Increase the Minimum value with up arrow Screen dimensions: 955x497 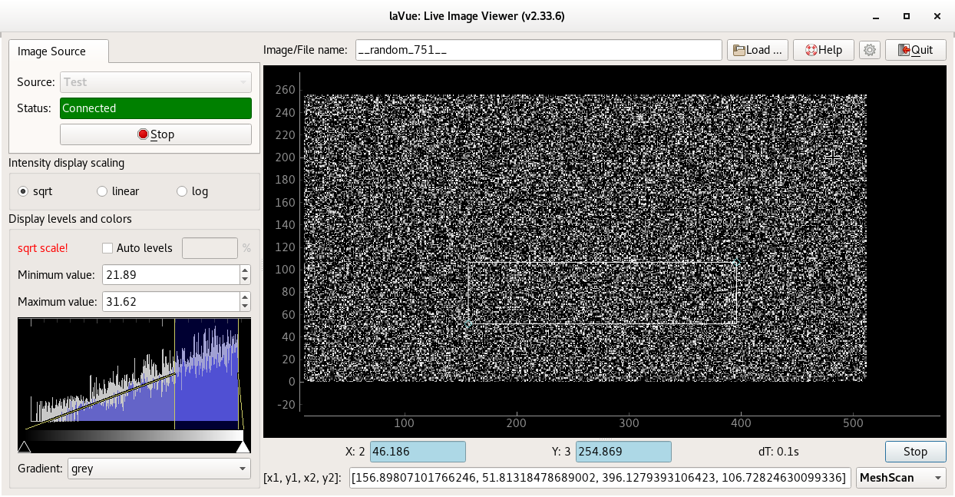click(245, 270)
